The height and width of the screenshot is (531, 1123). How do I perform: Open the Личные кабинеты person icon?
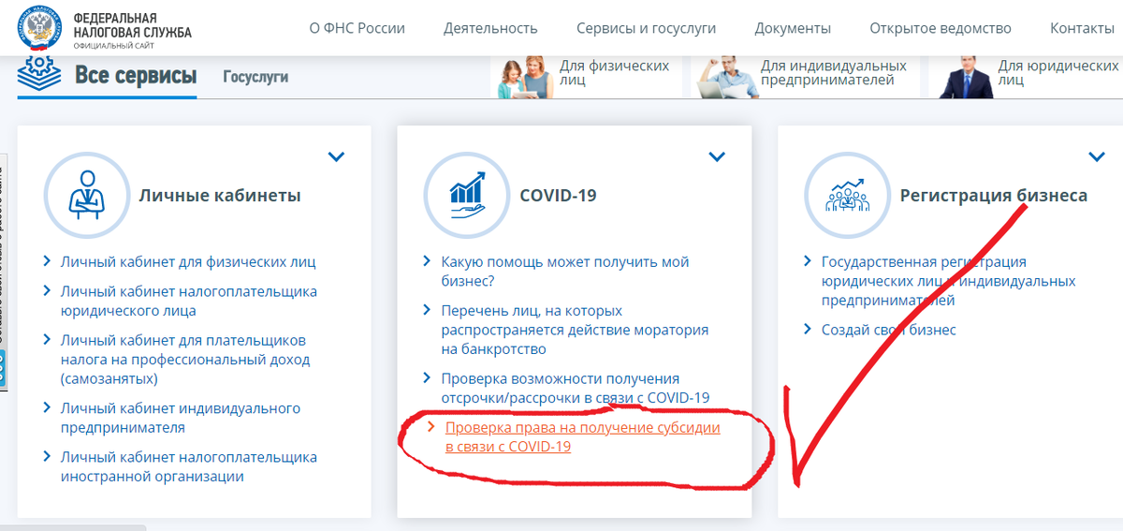(x=85, y=195)
